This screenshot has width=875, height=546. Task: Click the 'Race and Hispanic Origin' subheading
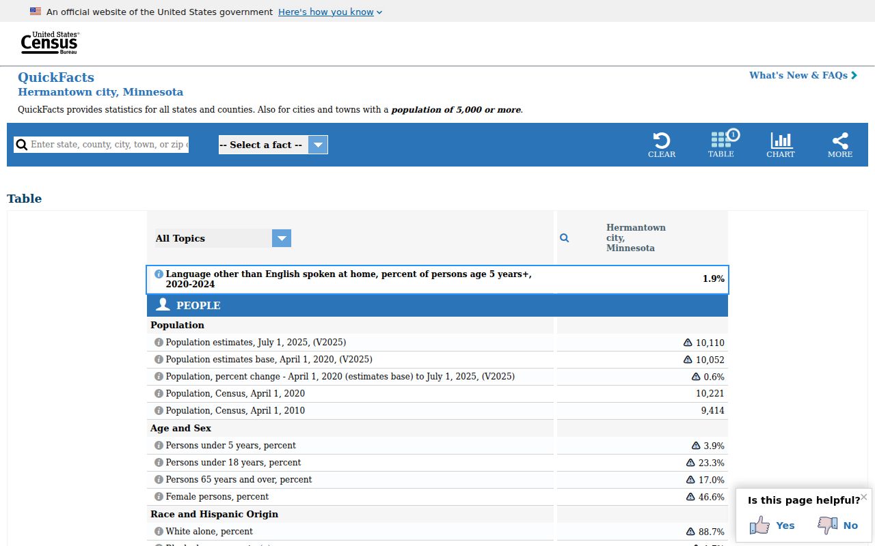click(214, 514)
